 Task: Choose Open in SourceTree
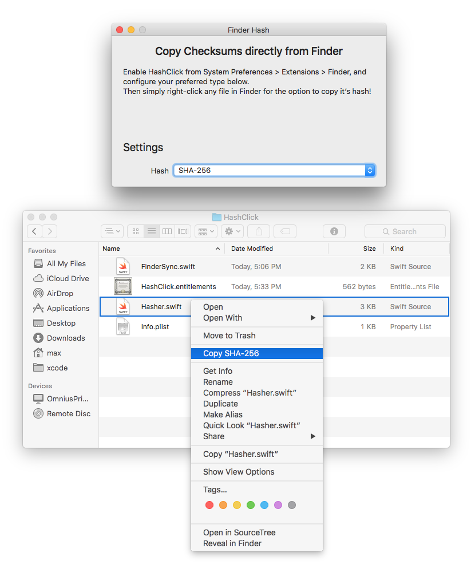coord(256,532)
